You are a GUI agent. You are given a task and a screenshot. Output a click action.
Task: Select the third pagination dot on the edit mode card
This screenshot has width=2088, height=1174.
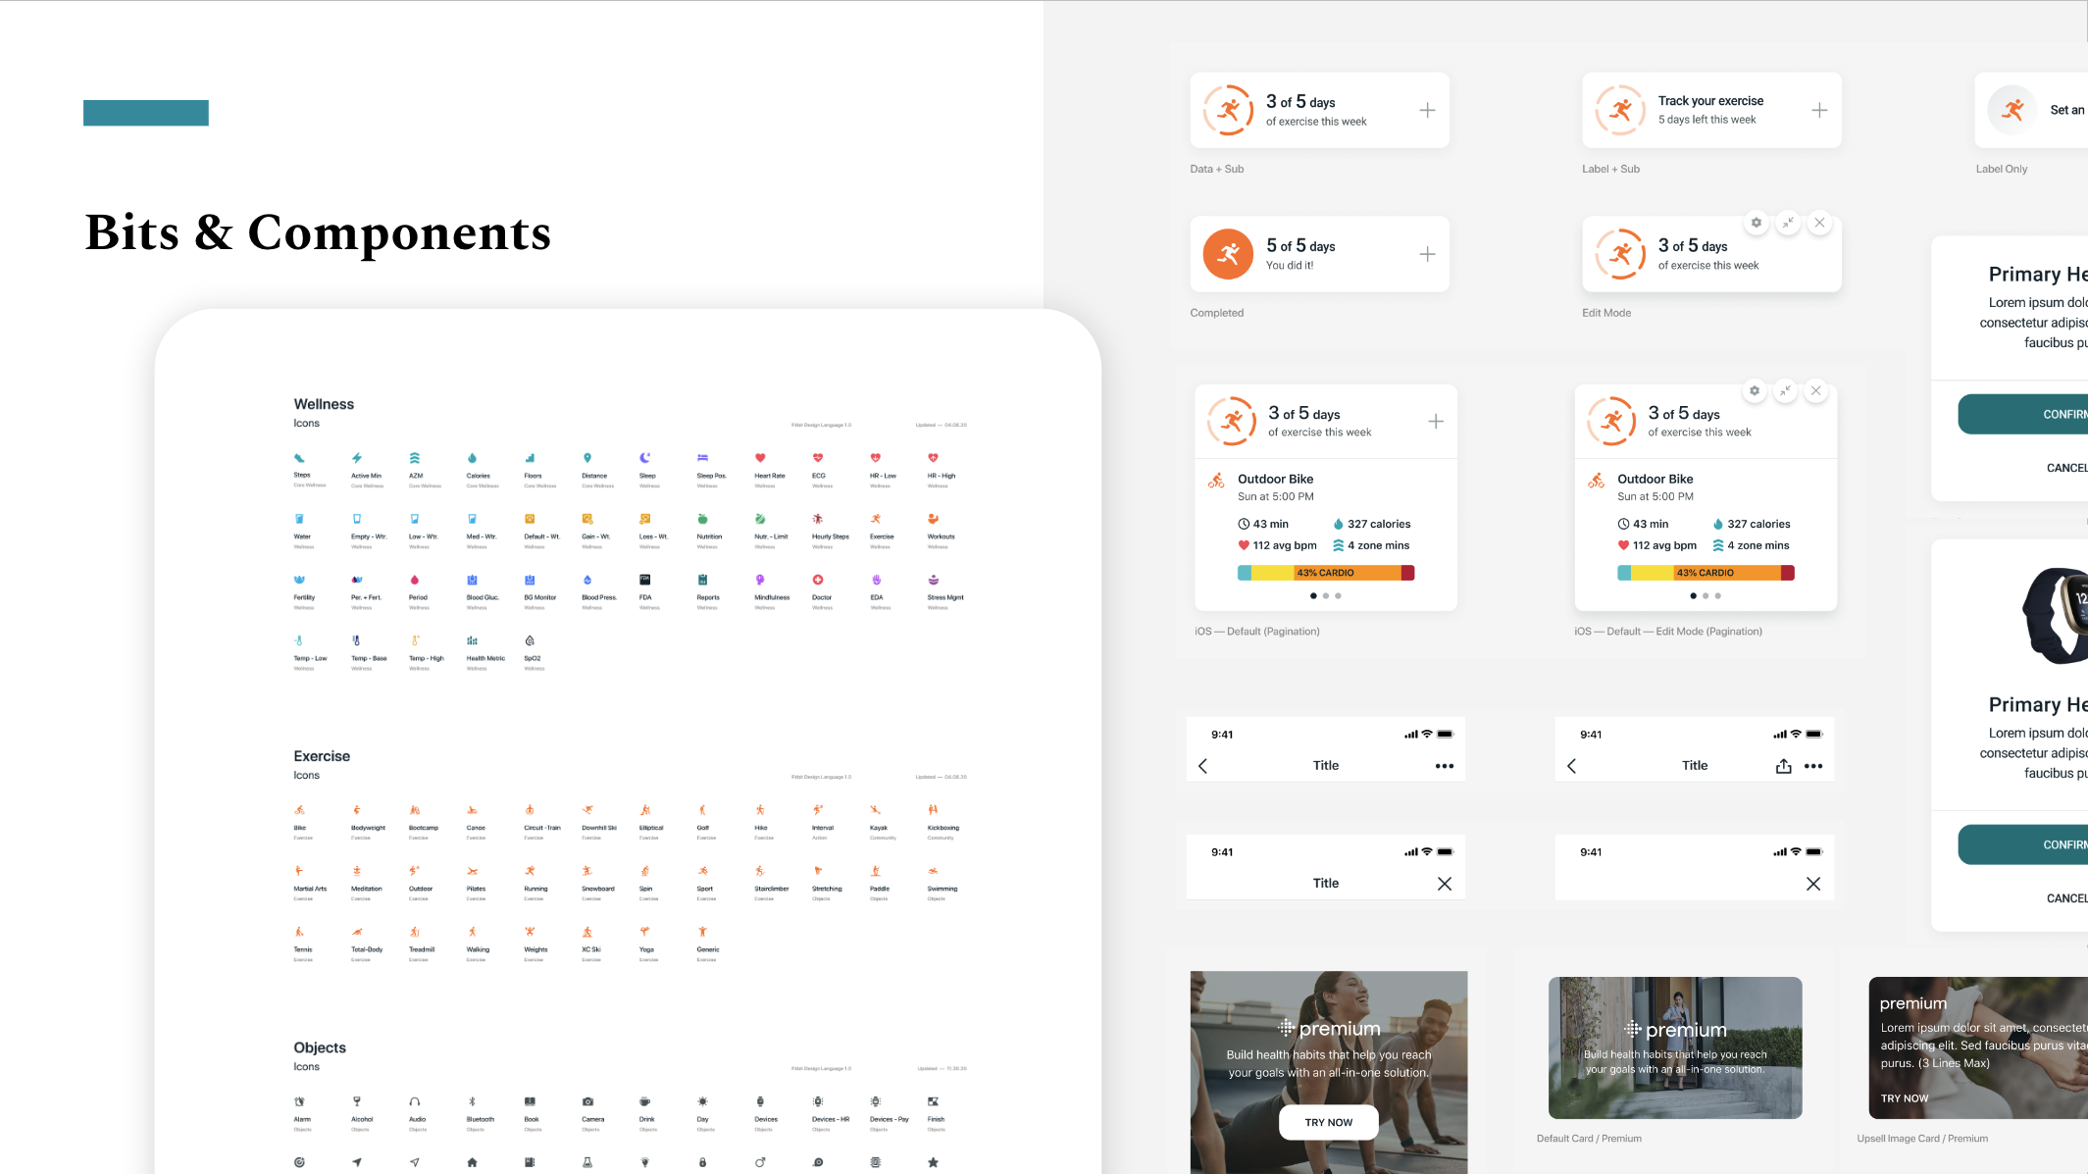coord(1718,595)
